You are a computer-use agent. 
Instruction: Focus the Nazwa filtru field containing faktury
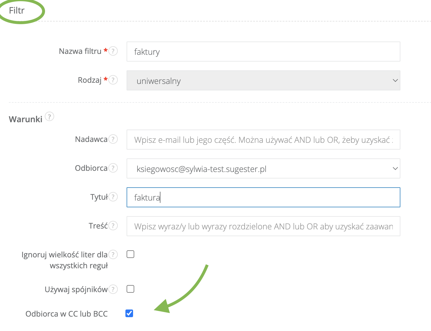pos(263,52)
